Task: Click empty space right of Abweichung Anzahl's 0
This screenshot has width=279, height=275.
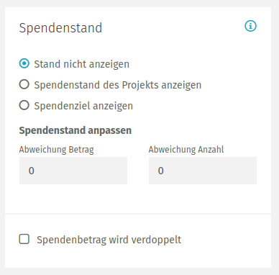Action: click(x=211, y=171)
